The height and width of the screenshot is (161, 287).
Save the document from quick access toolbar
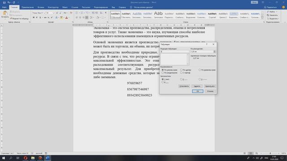pyautogui.click(x=4, y=2)
